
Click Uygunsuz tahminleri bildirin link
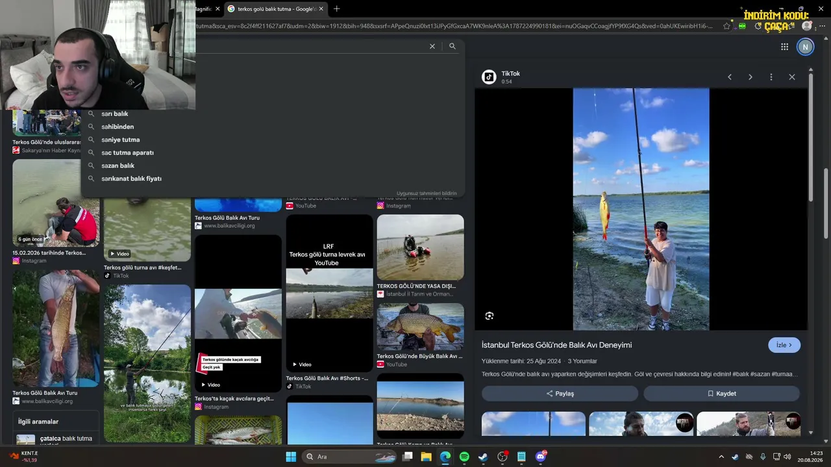(x=427, y=193)
